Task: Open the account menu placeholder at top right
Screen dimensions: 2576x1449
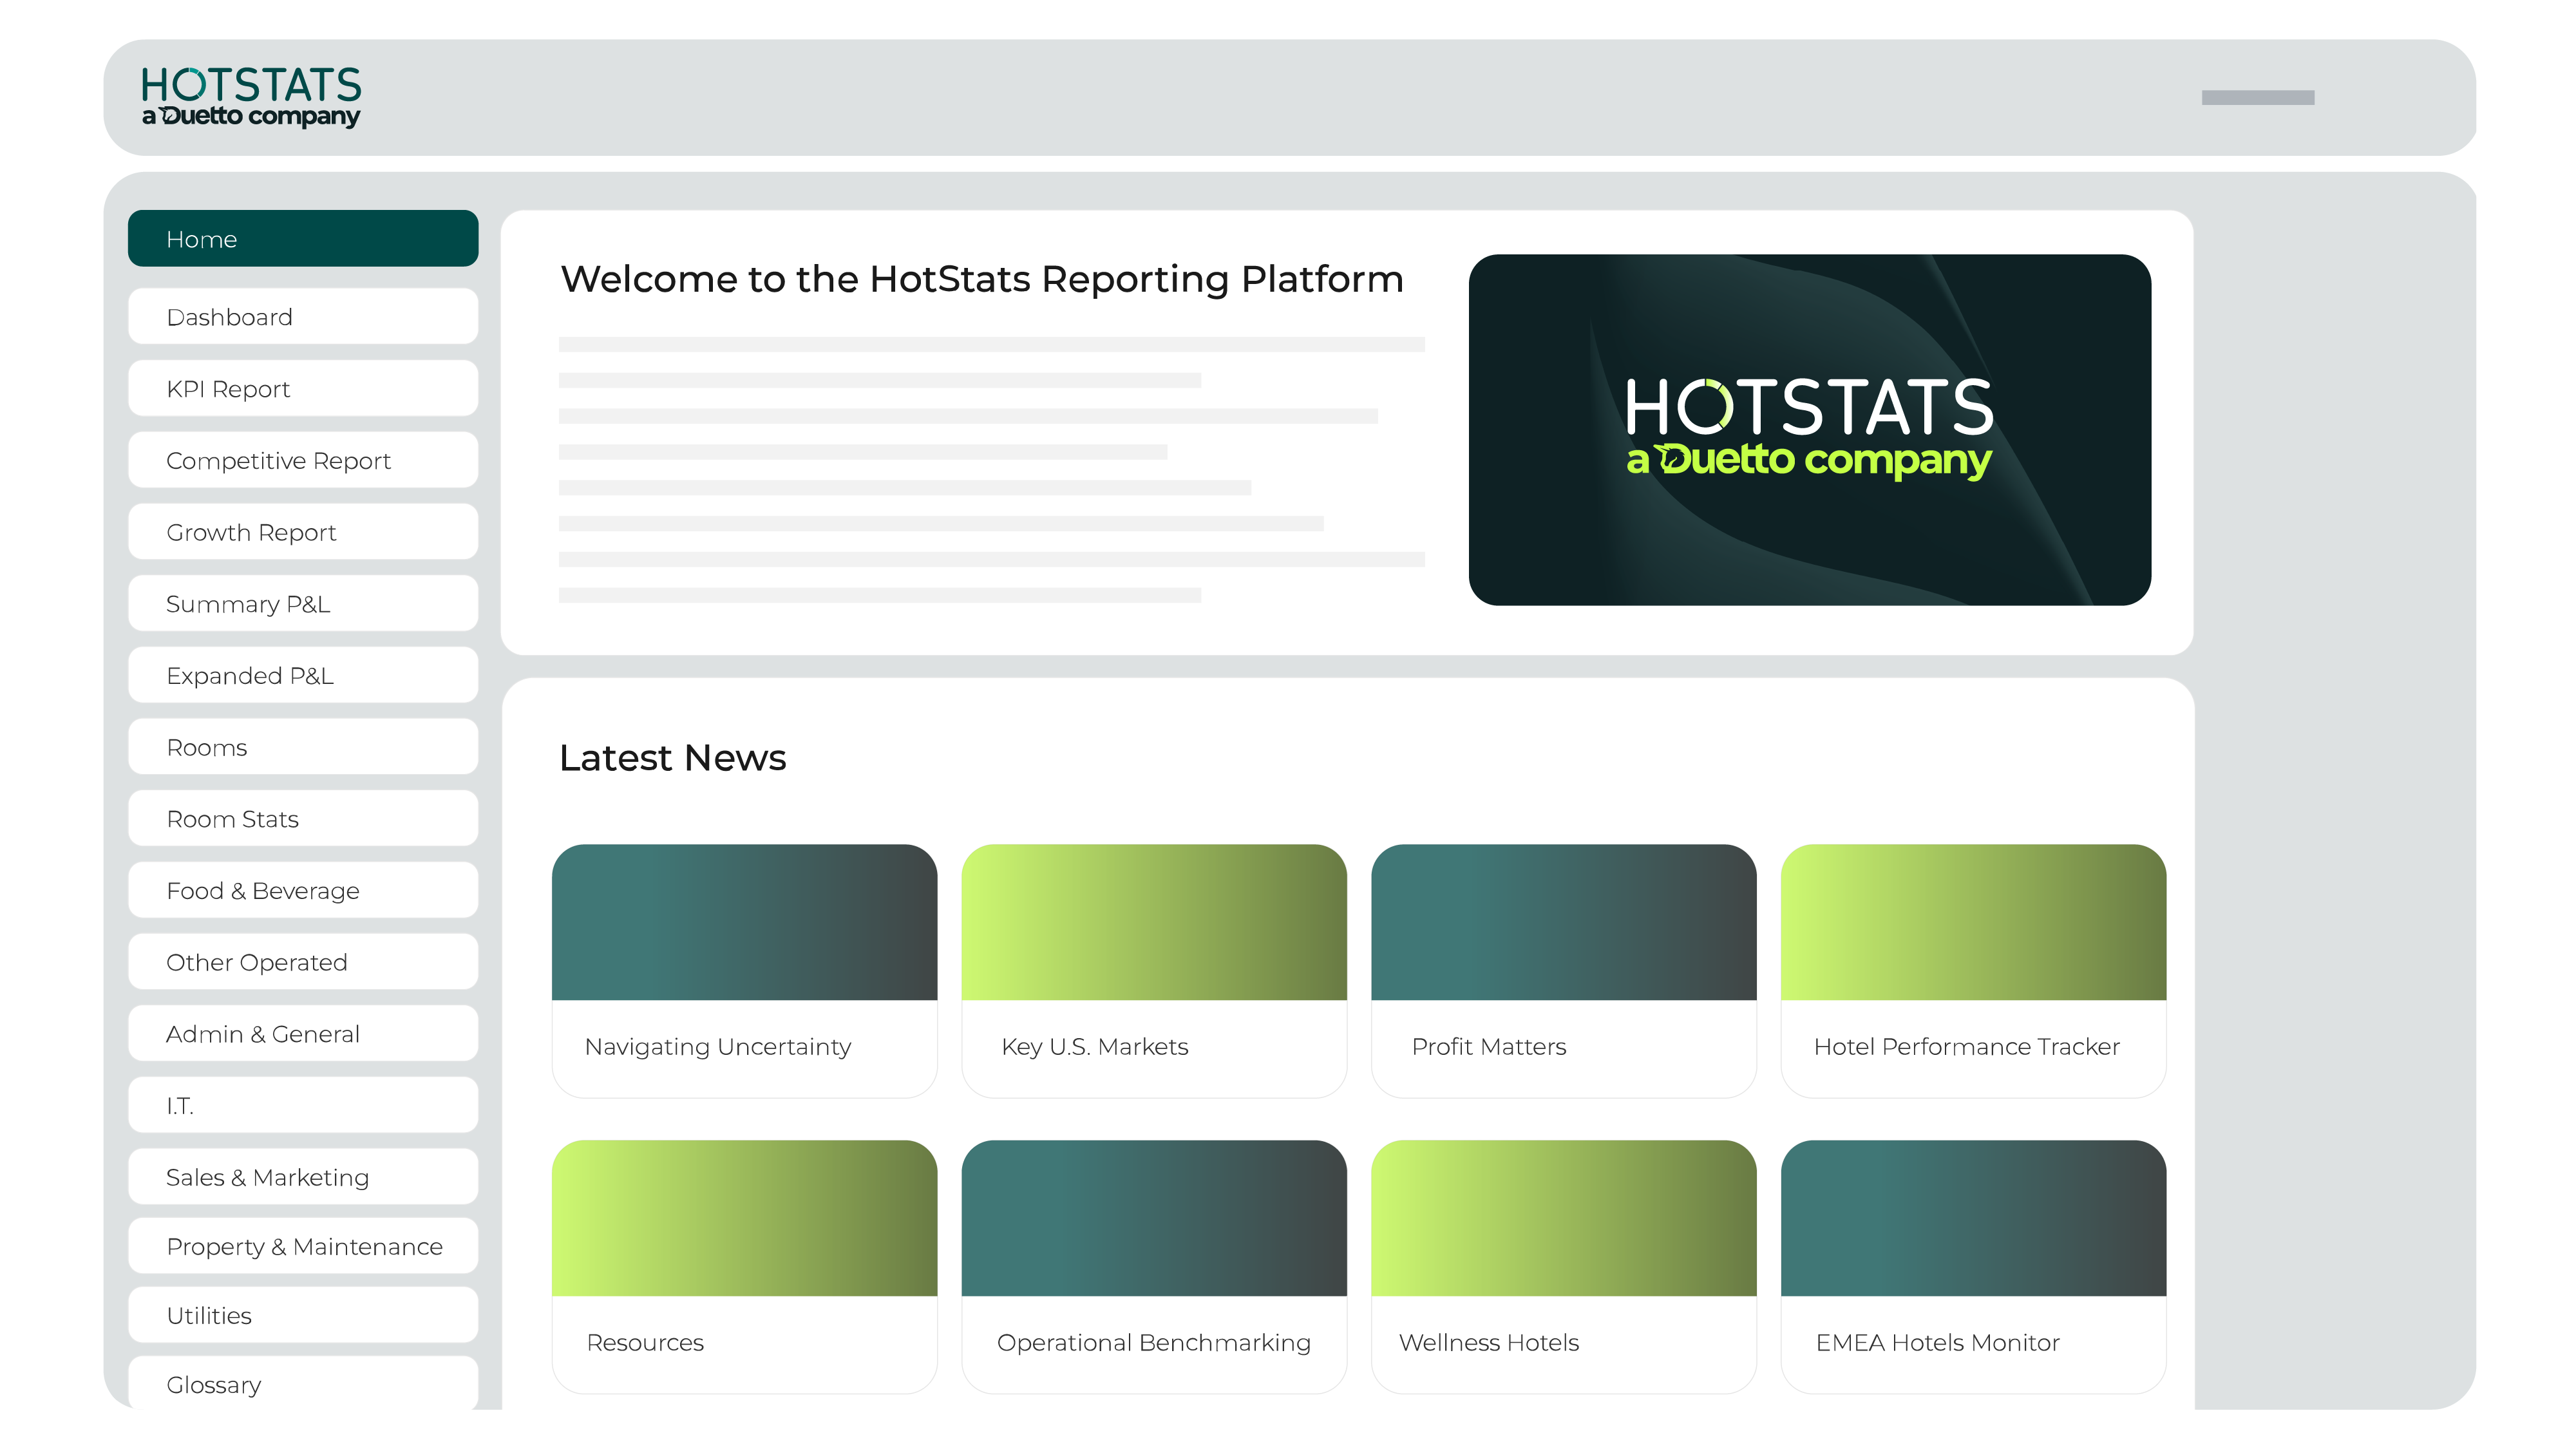Action: [x=2257, y=97]
